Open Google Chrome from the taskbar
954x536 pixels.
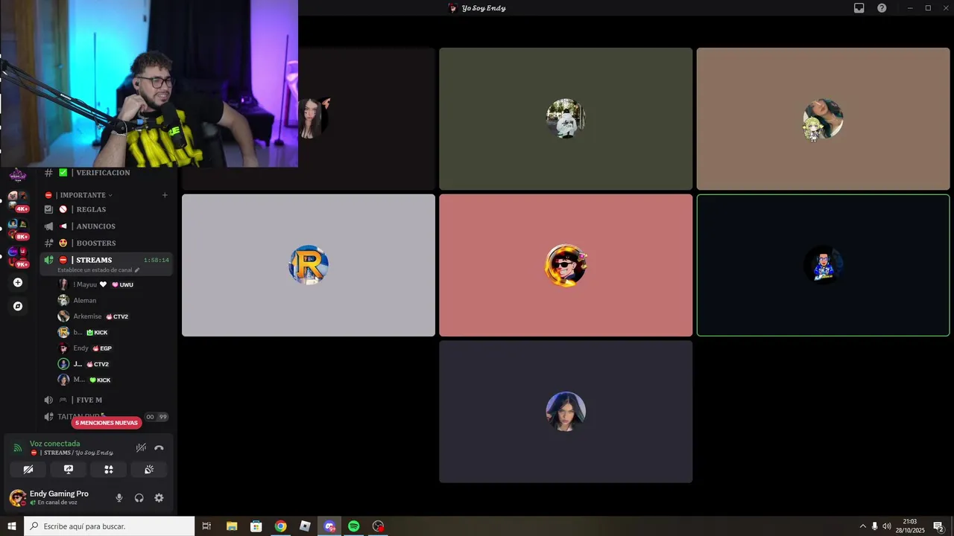coord(280,526)
